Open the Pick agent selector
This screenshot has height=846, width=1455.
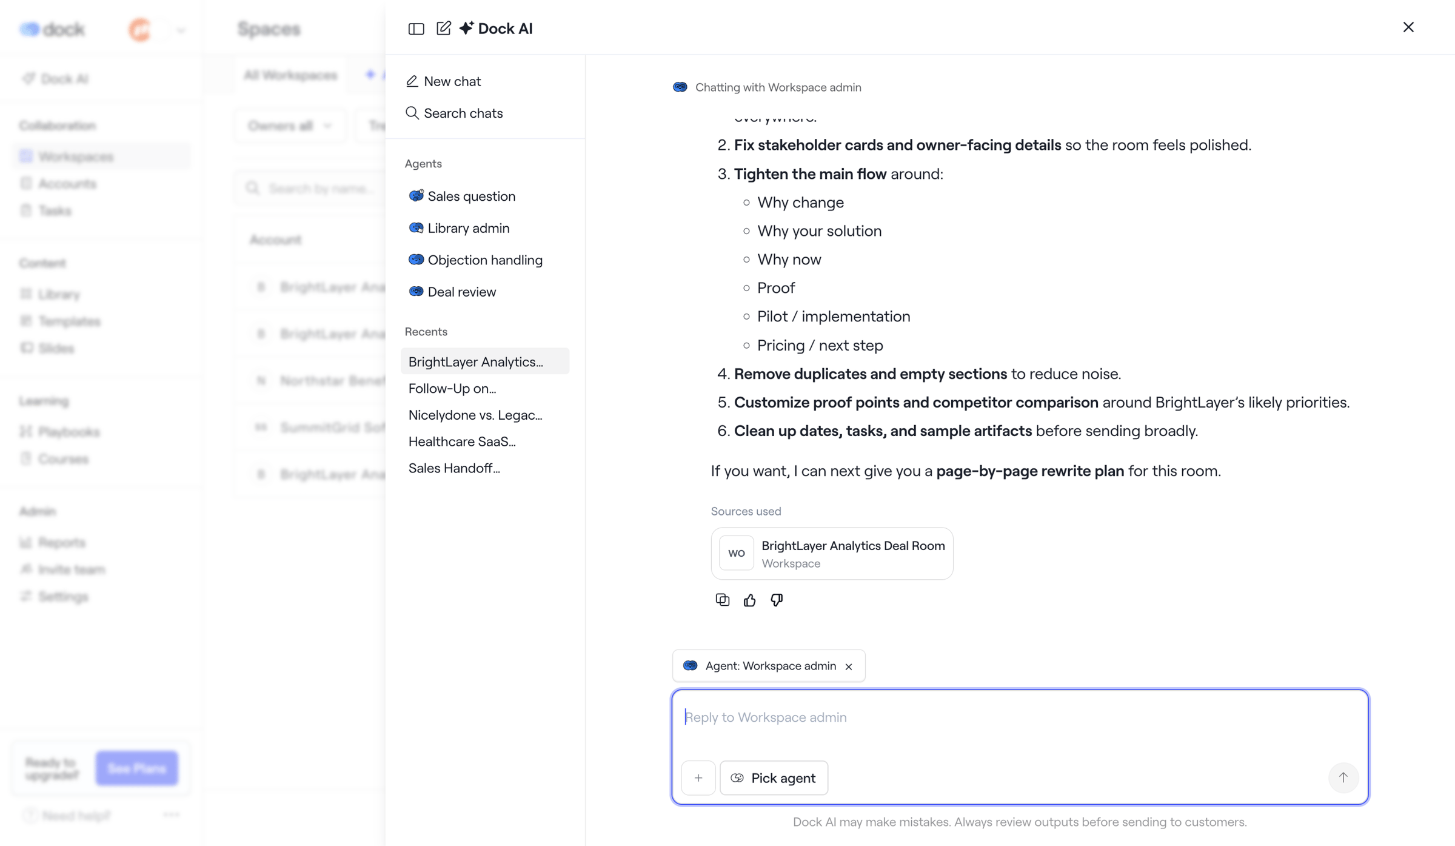click(774, 778)
